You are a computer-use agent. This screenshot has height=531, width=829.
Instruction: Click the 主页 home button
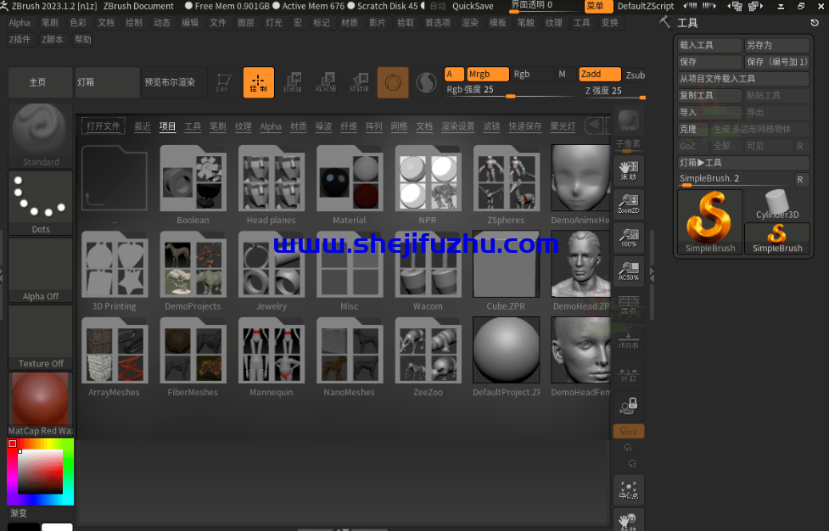pos(40,82)
